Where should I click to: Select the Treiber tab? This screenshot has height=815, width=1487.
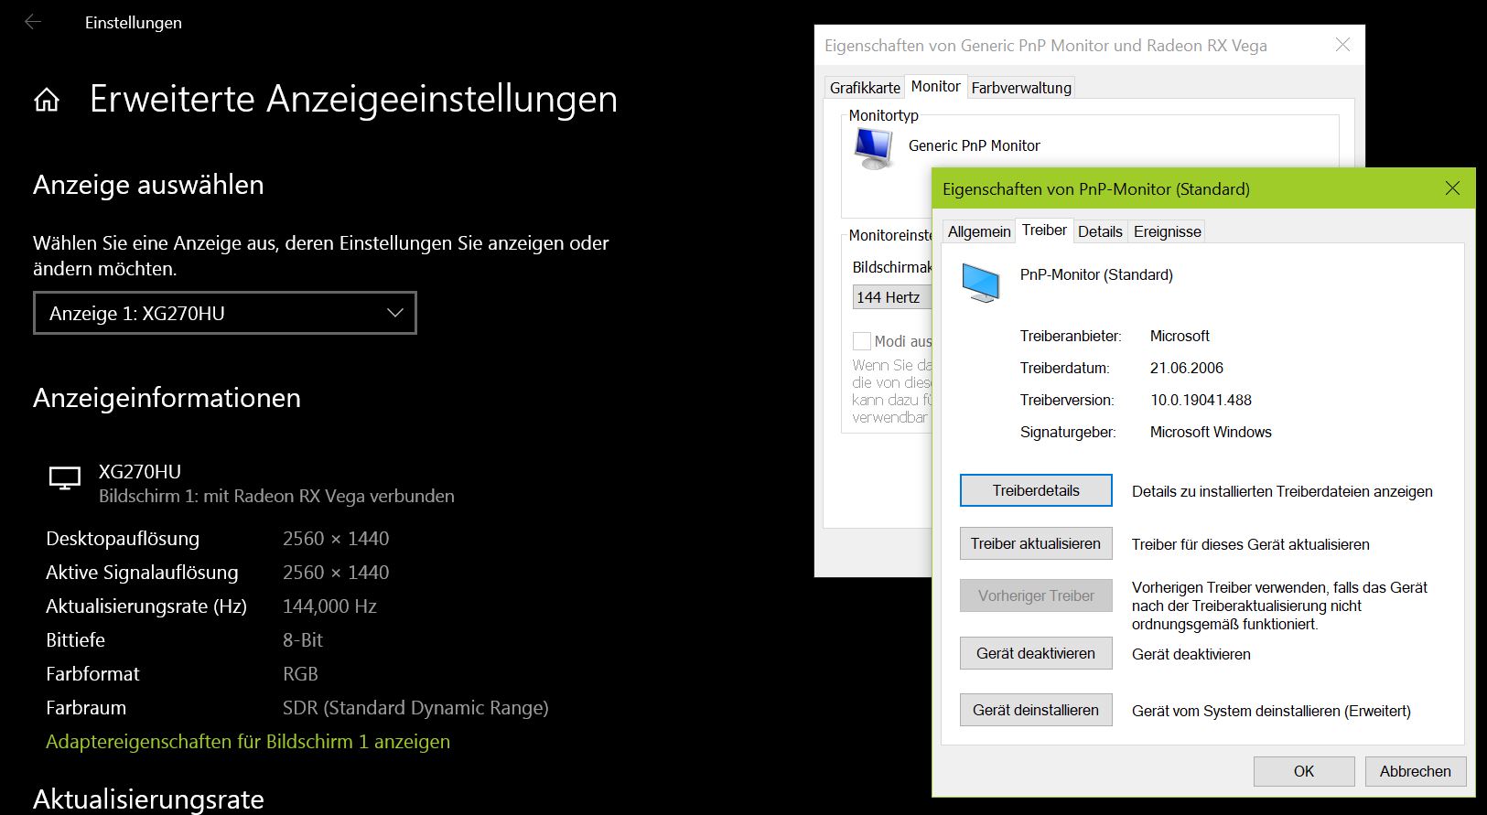click(1044, 231)
